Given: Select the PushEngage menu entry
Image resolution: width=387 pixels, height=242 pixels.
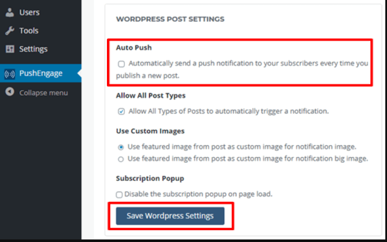Looking at the screenshot, I should pyautogui.click(x=41, y=73).
